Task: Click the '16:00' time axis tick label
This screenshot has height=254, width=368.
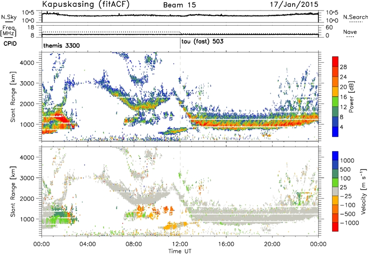Action: [x=226, y=244]
